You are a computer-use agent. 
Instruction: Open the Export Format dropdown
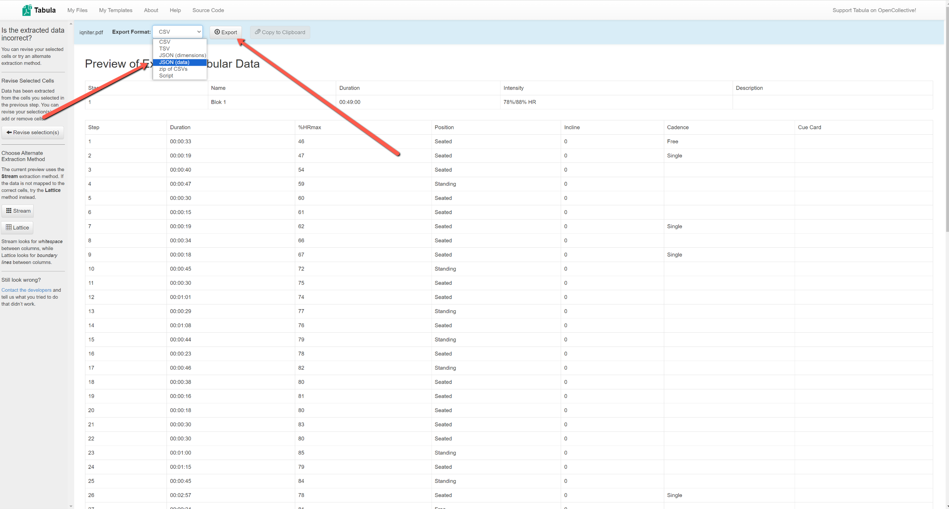pyautogui.click(x=178, y=32)
